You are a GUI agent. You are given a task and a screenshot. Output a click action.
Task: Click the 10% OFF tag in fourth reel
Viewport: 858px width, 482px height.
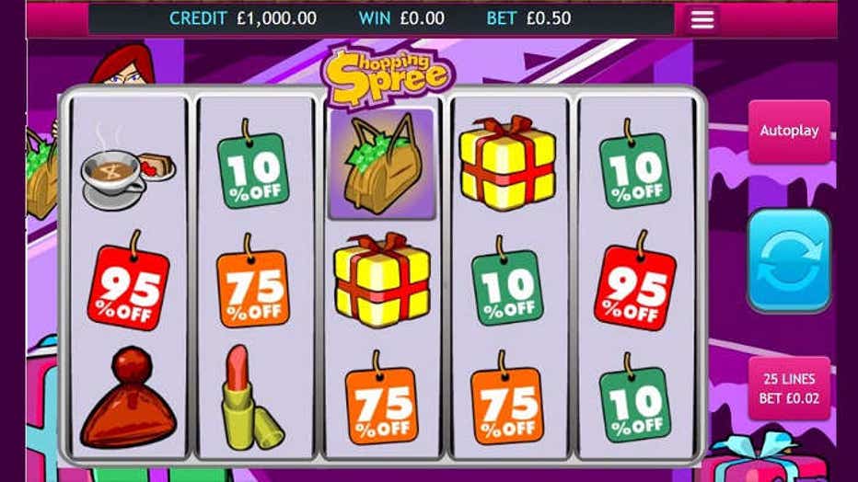[507, 281]
